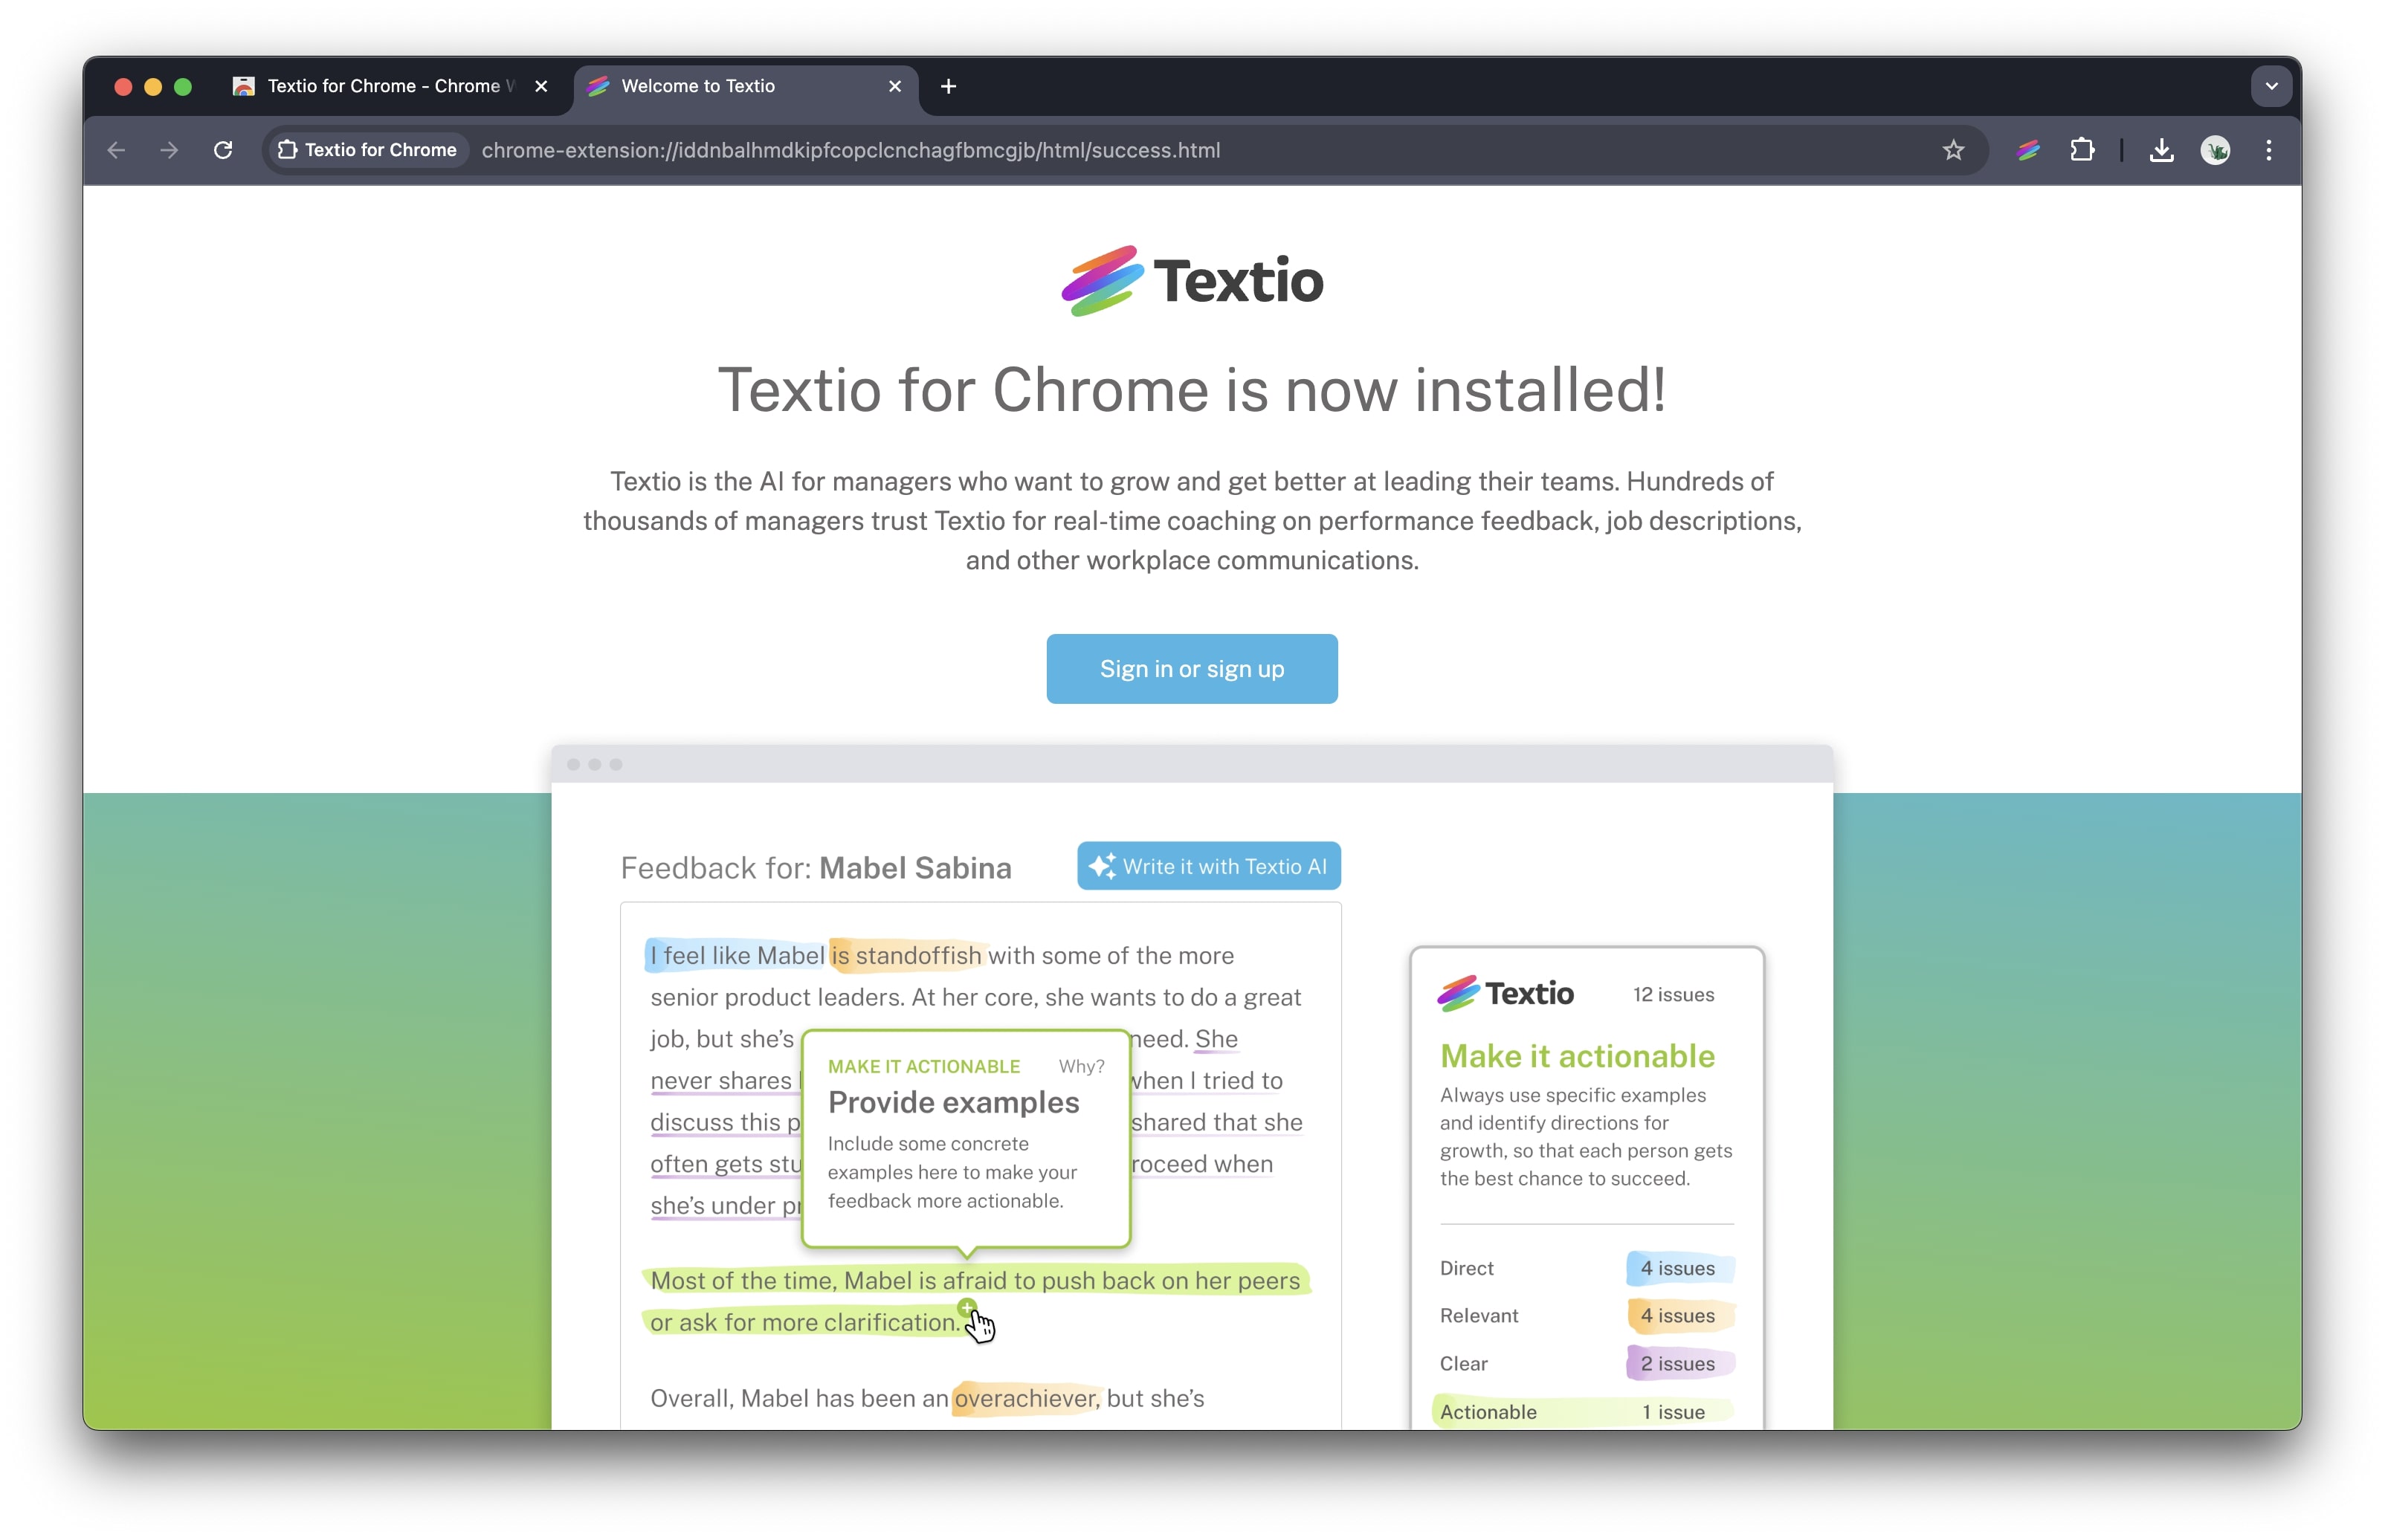The width and height of the screenshot is (2385, 1540).
Task: Click the highlighted 'I feel like Mabel' phrase
Action: click(736, 956)
